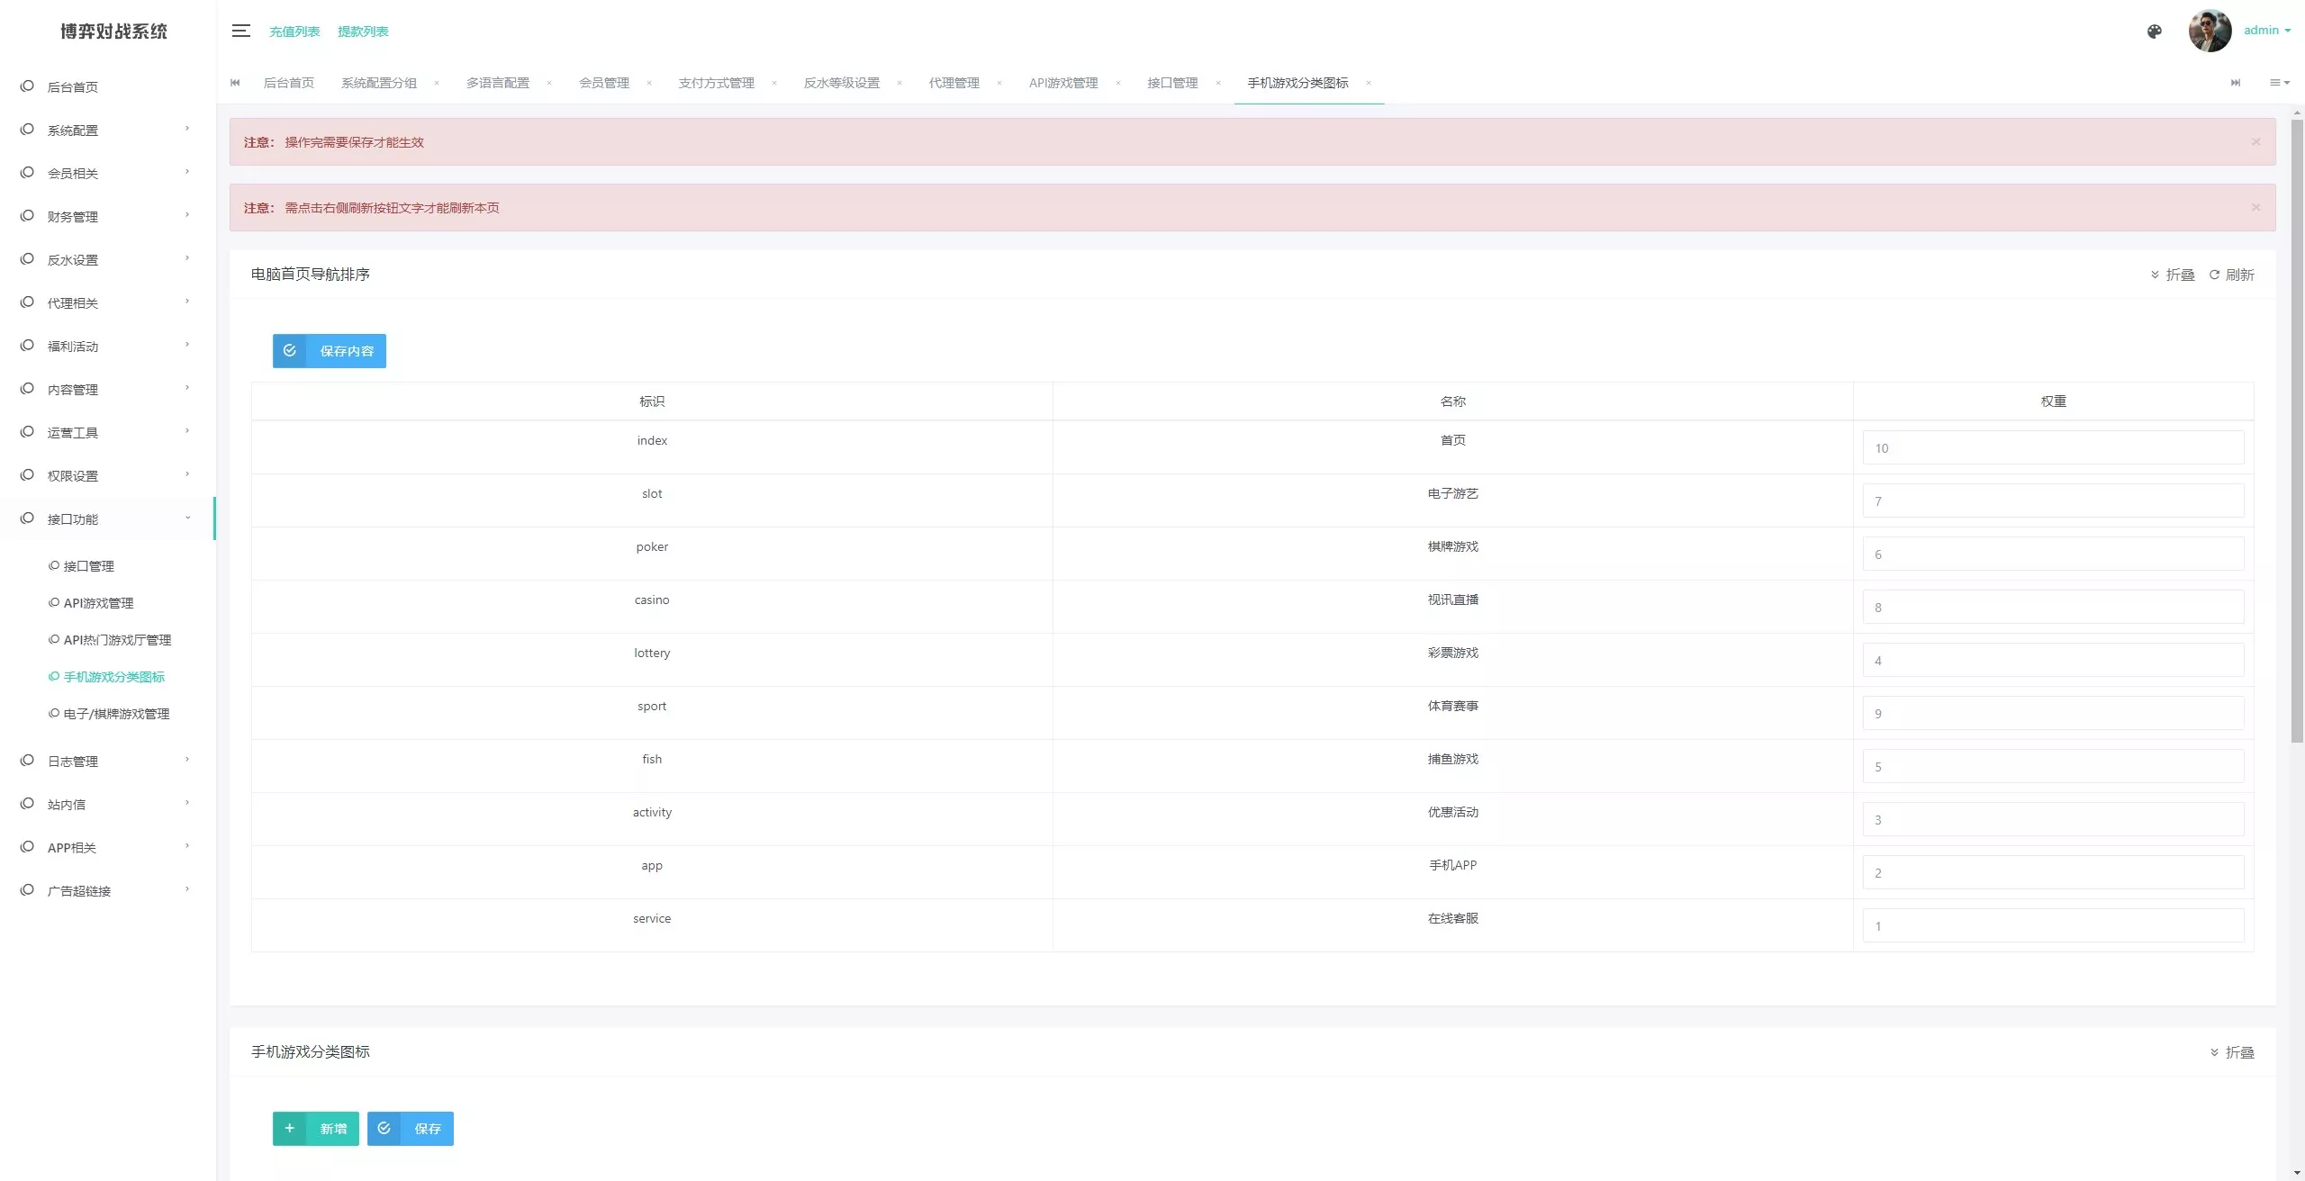Dismiss the 操作完需要保存才能生效 notice
Screen dimensions: 2305x1181
pos(2256,141)
